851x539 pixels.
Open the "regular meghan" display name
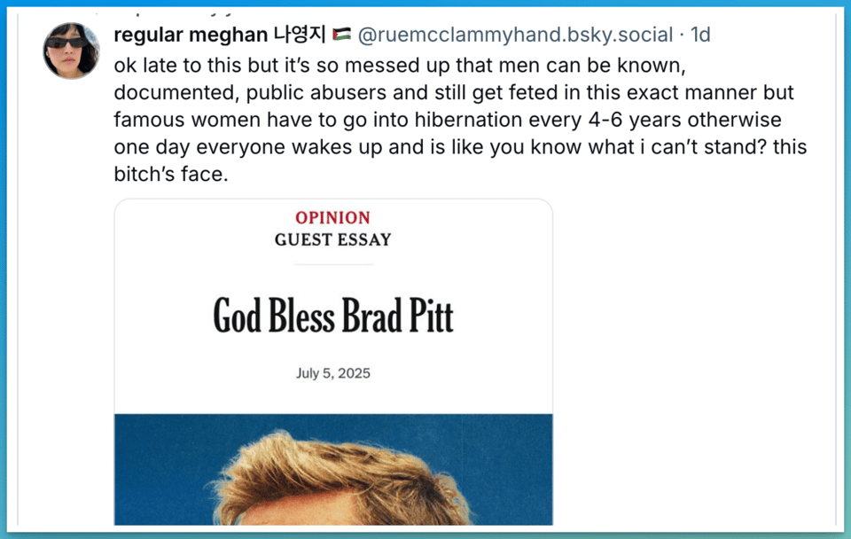[x=189, y=35]
